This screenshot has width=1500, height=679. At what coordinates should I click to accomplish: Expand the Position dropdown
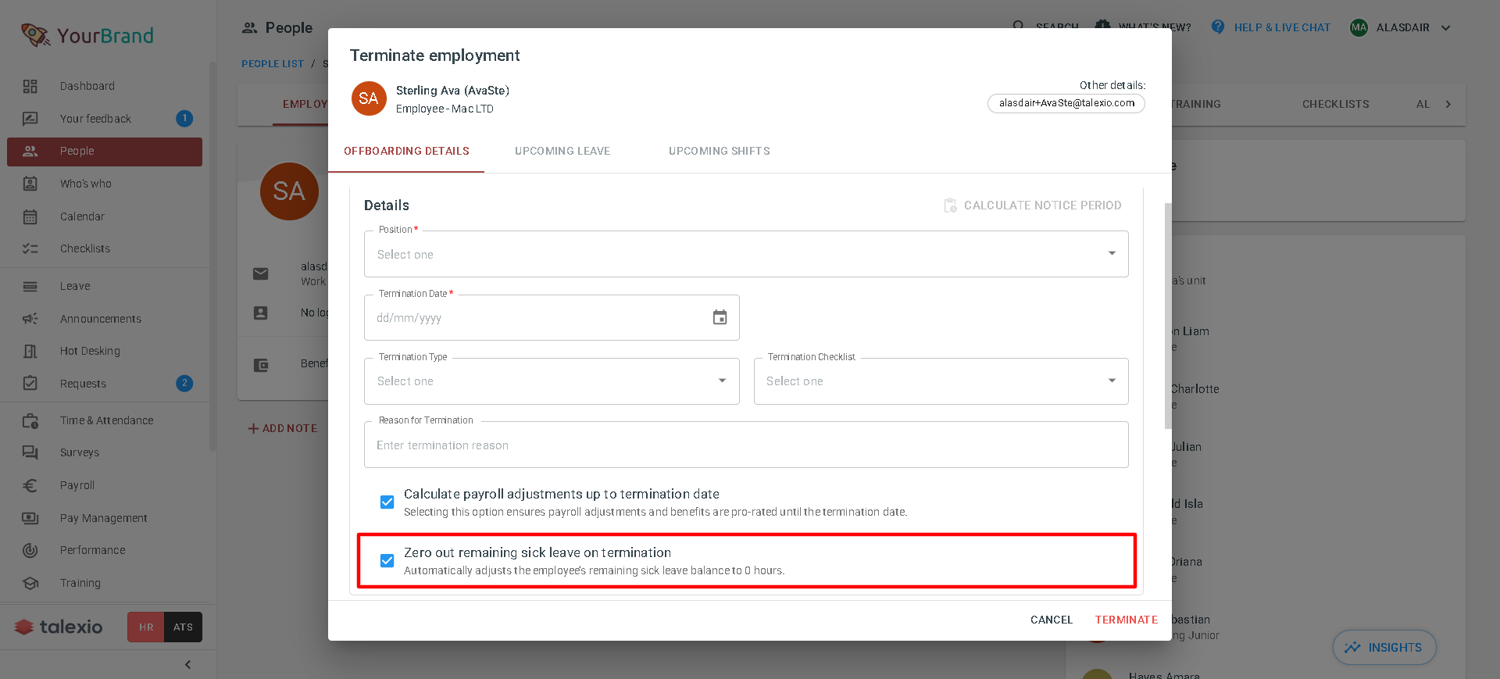tap(746, 254)
